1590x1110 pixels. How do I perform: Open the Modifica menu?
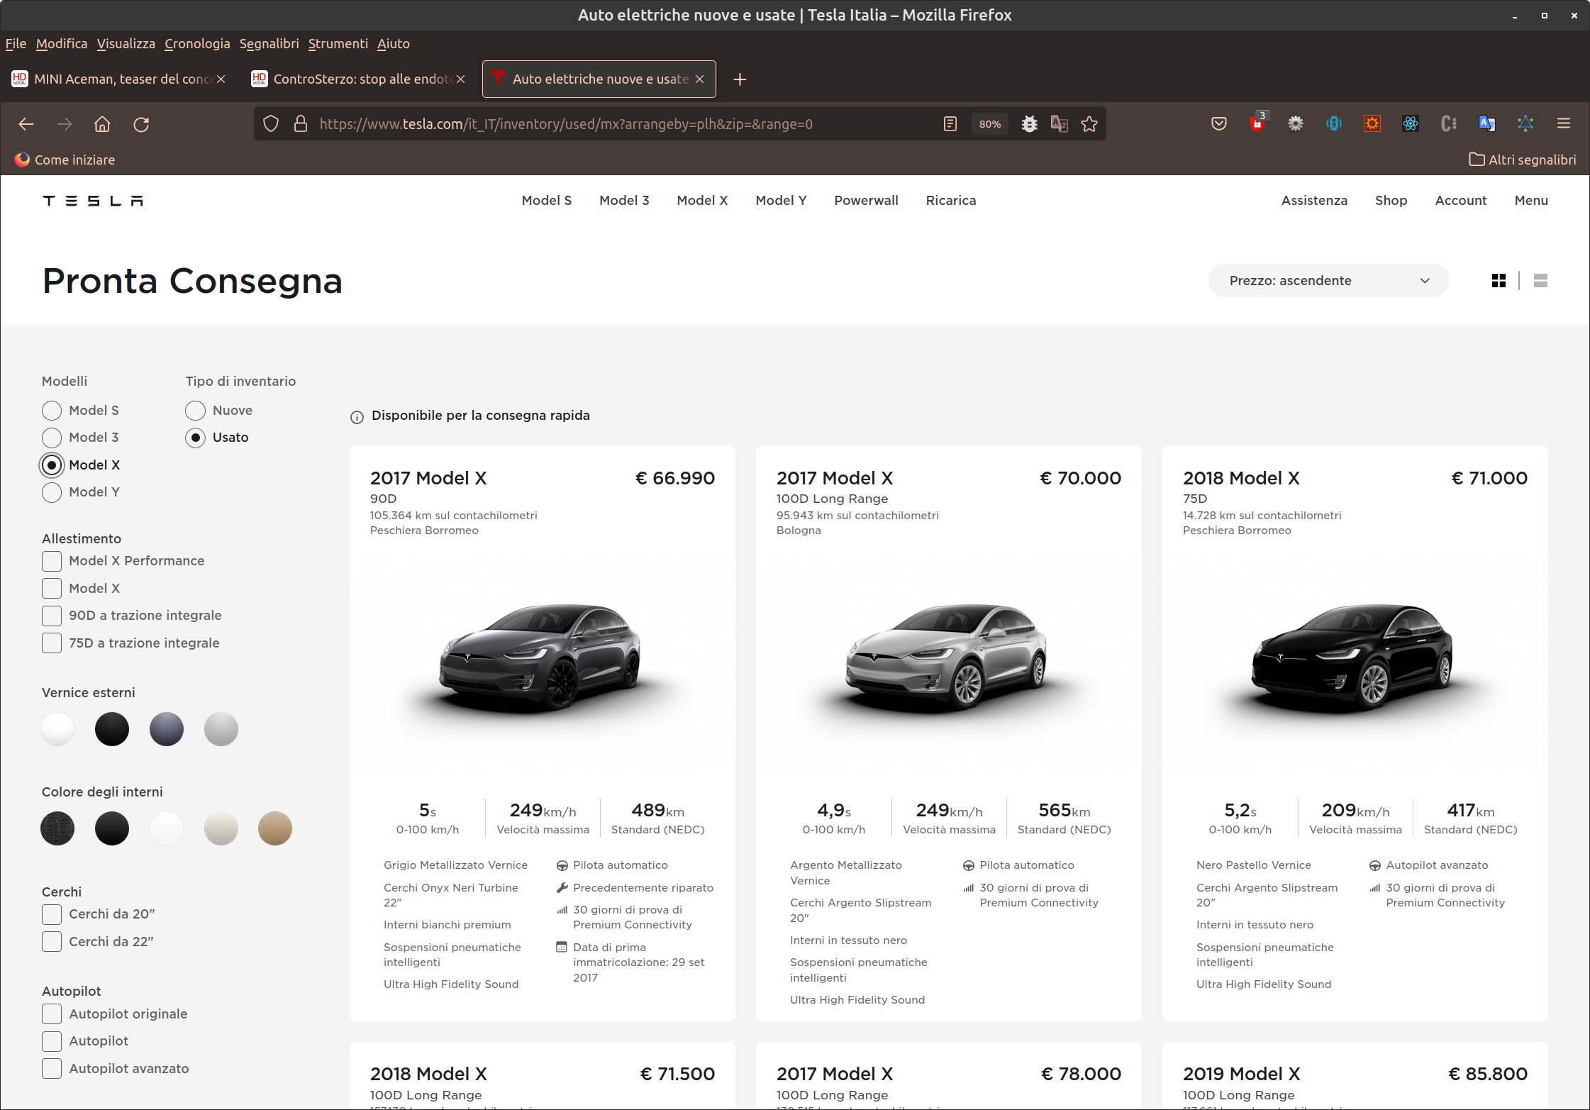[62, 44]
